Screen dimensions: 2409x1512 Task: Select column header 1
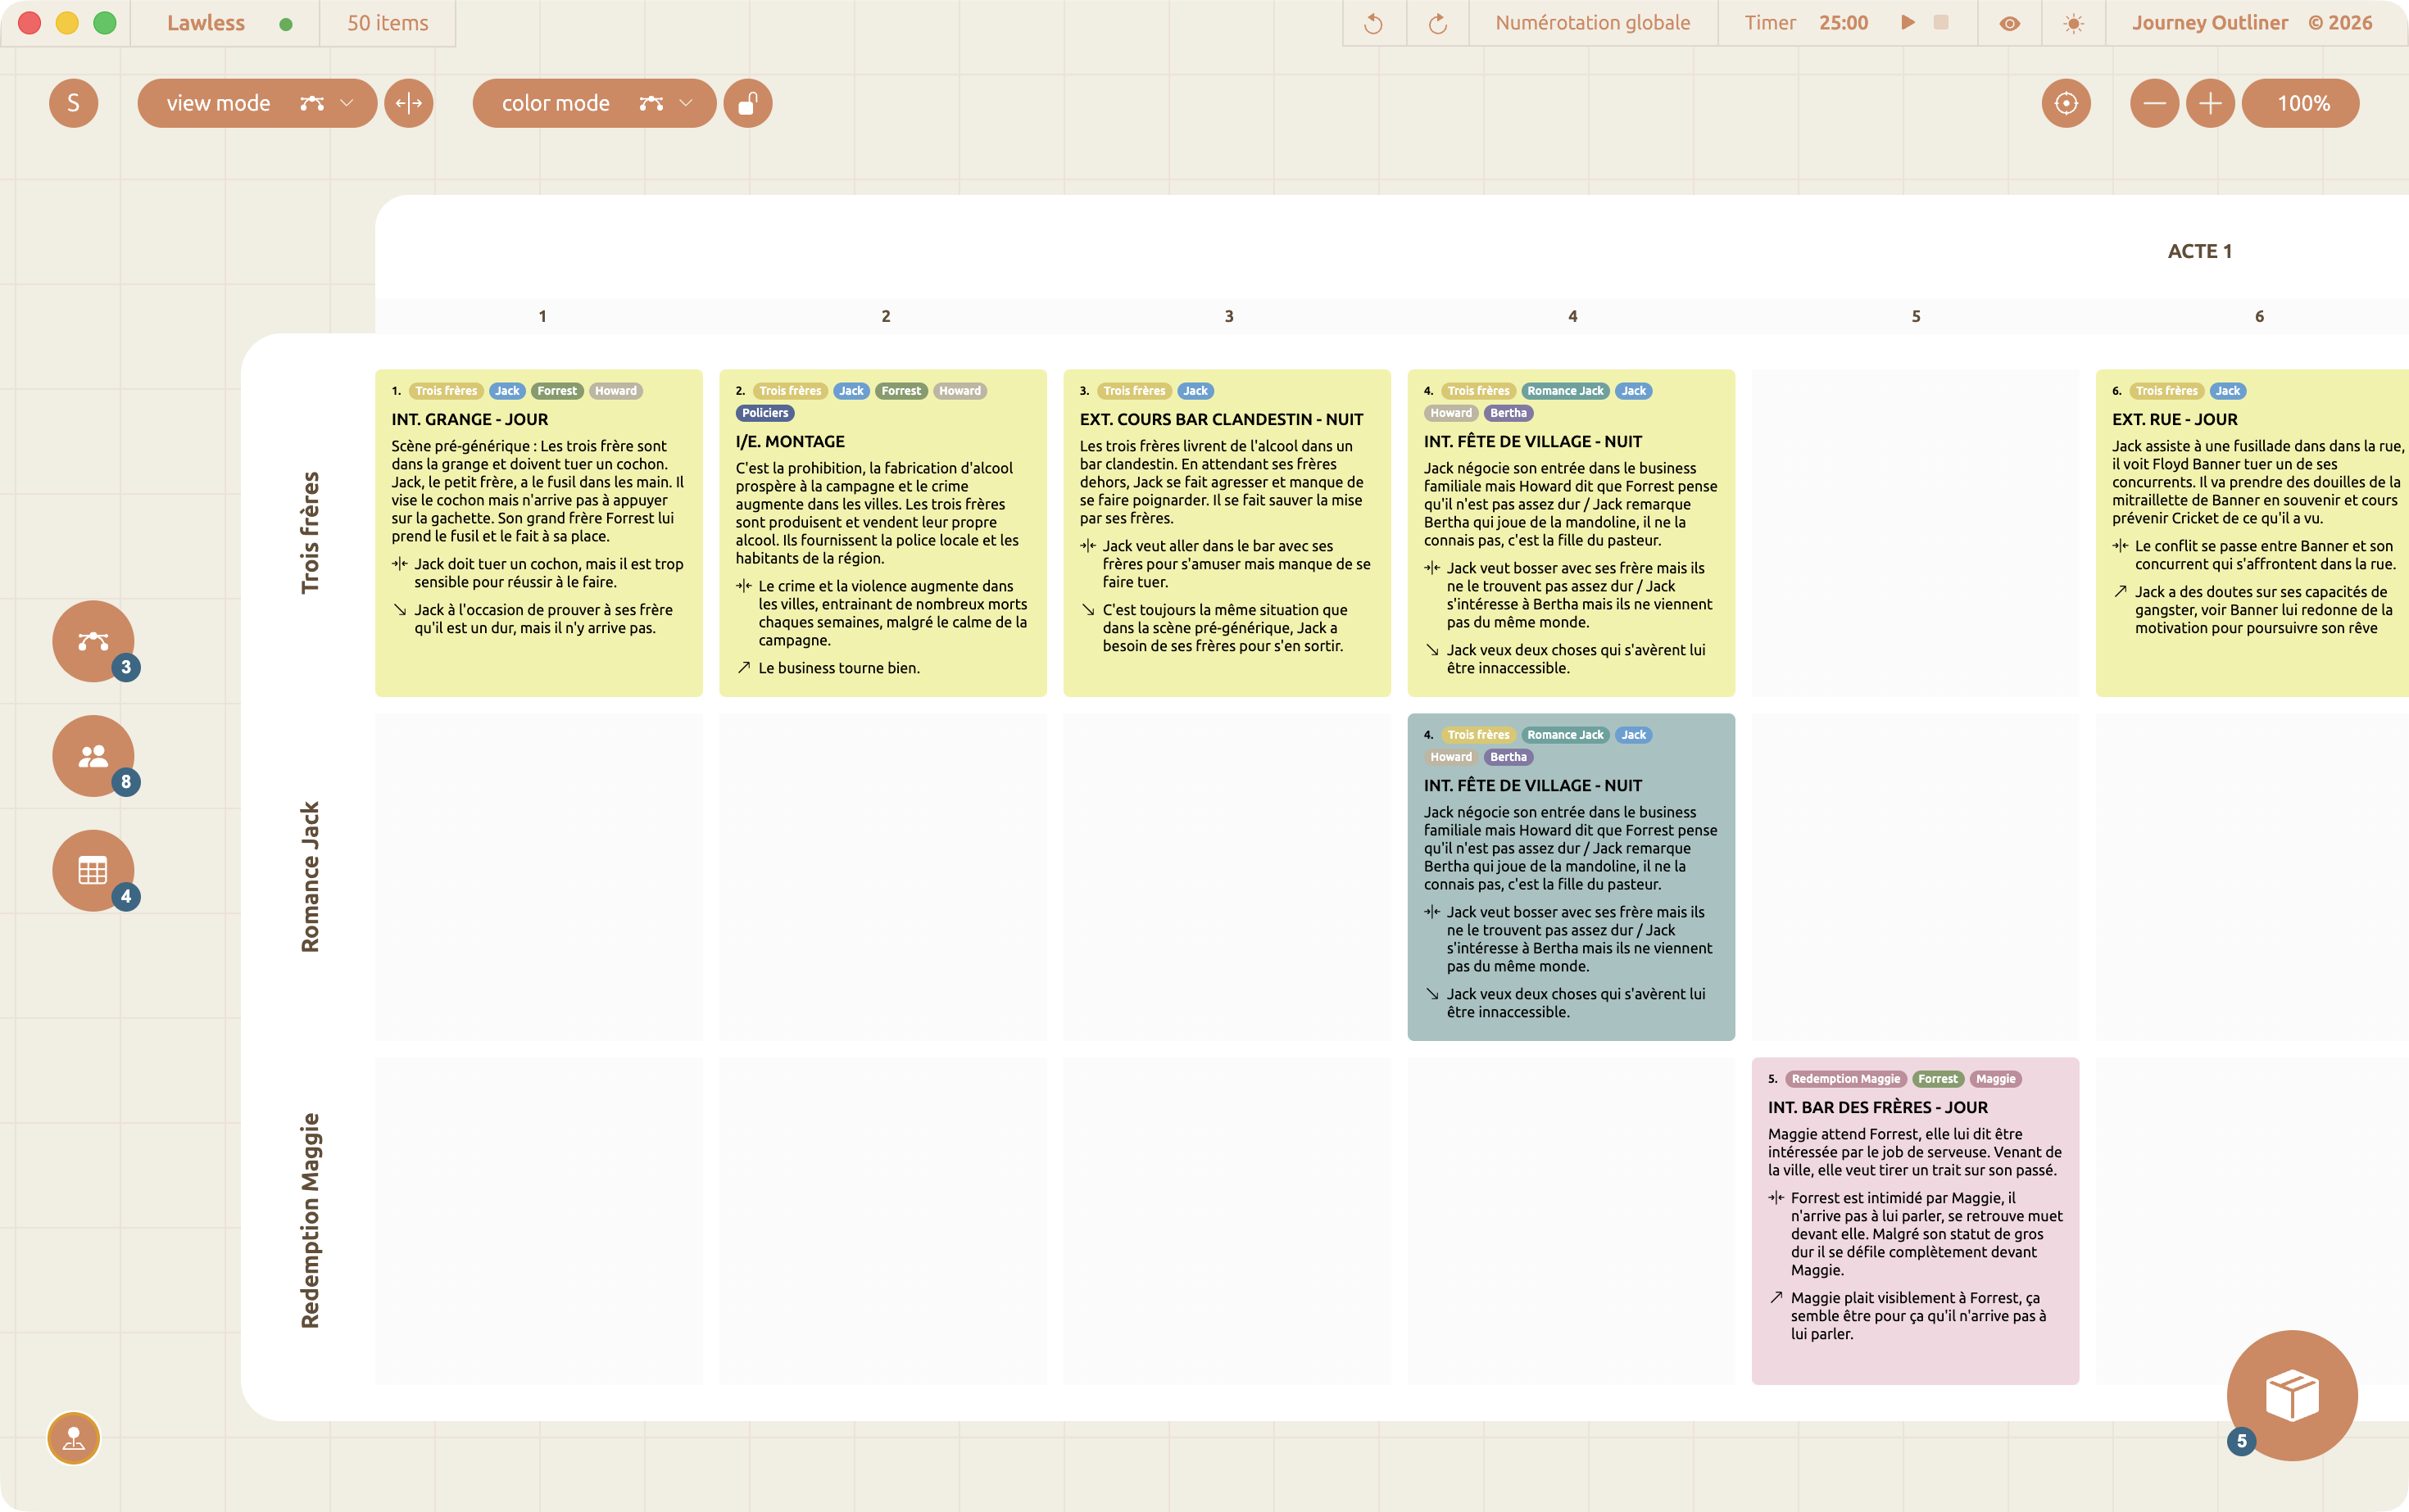coord(542,316)
